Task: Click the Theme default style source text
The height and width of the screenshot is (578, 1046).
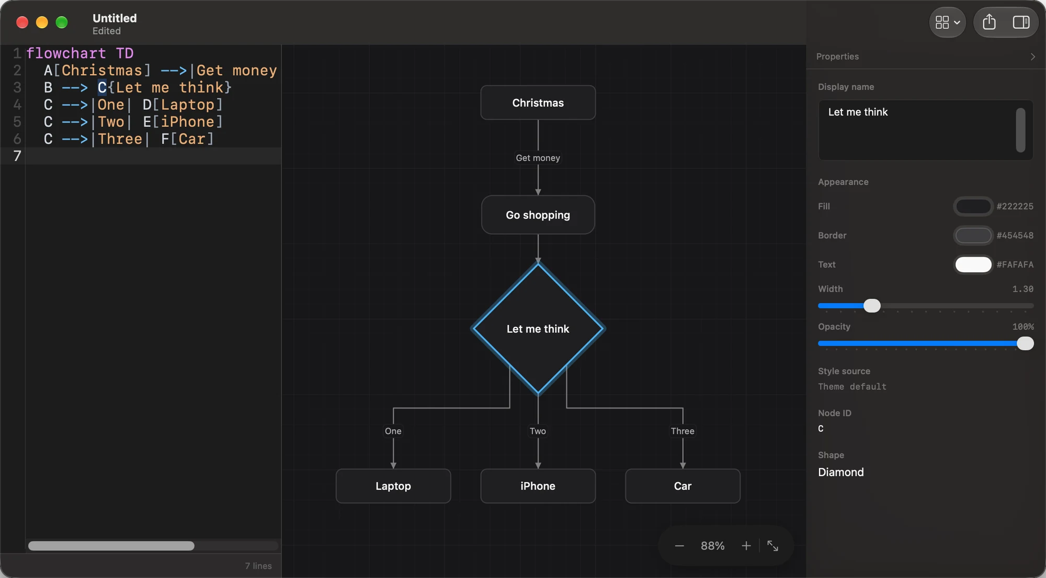Action: pos(852,387)
